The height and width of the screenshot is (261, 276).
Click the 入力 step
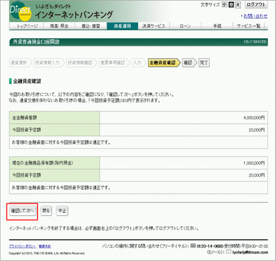pos(139,63)
